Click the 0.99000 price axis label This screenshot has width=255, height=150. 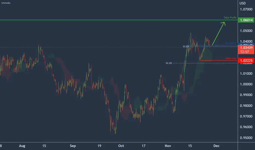click(246, 95)
